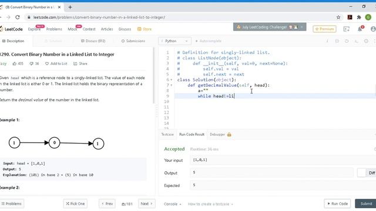The image size is (376, 211).
Task: Click Run Code
Action: point(337,203)
